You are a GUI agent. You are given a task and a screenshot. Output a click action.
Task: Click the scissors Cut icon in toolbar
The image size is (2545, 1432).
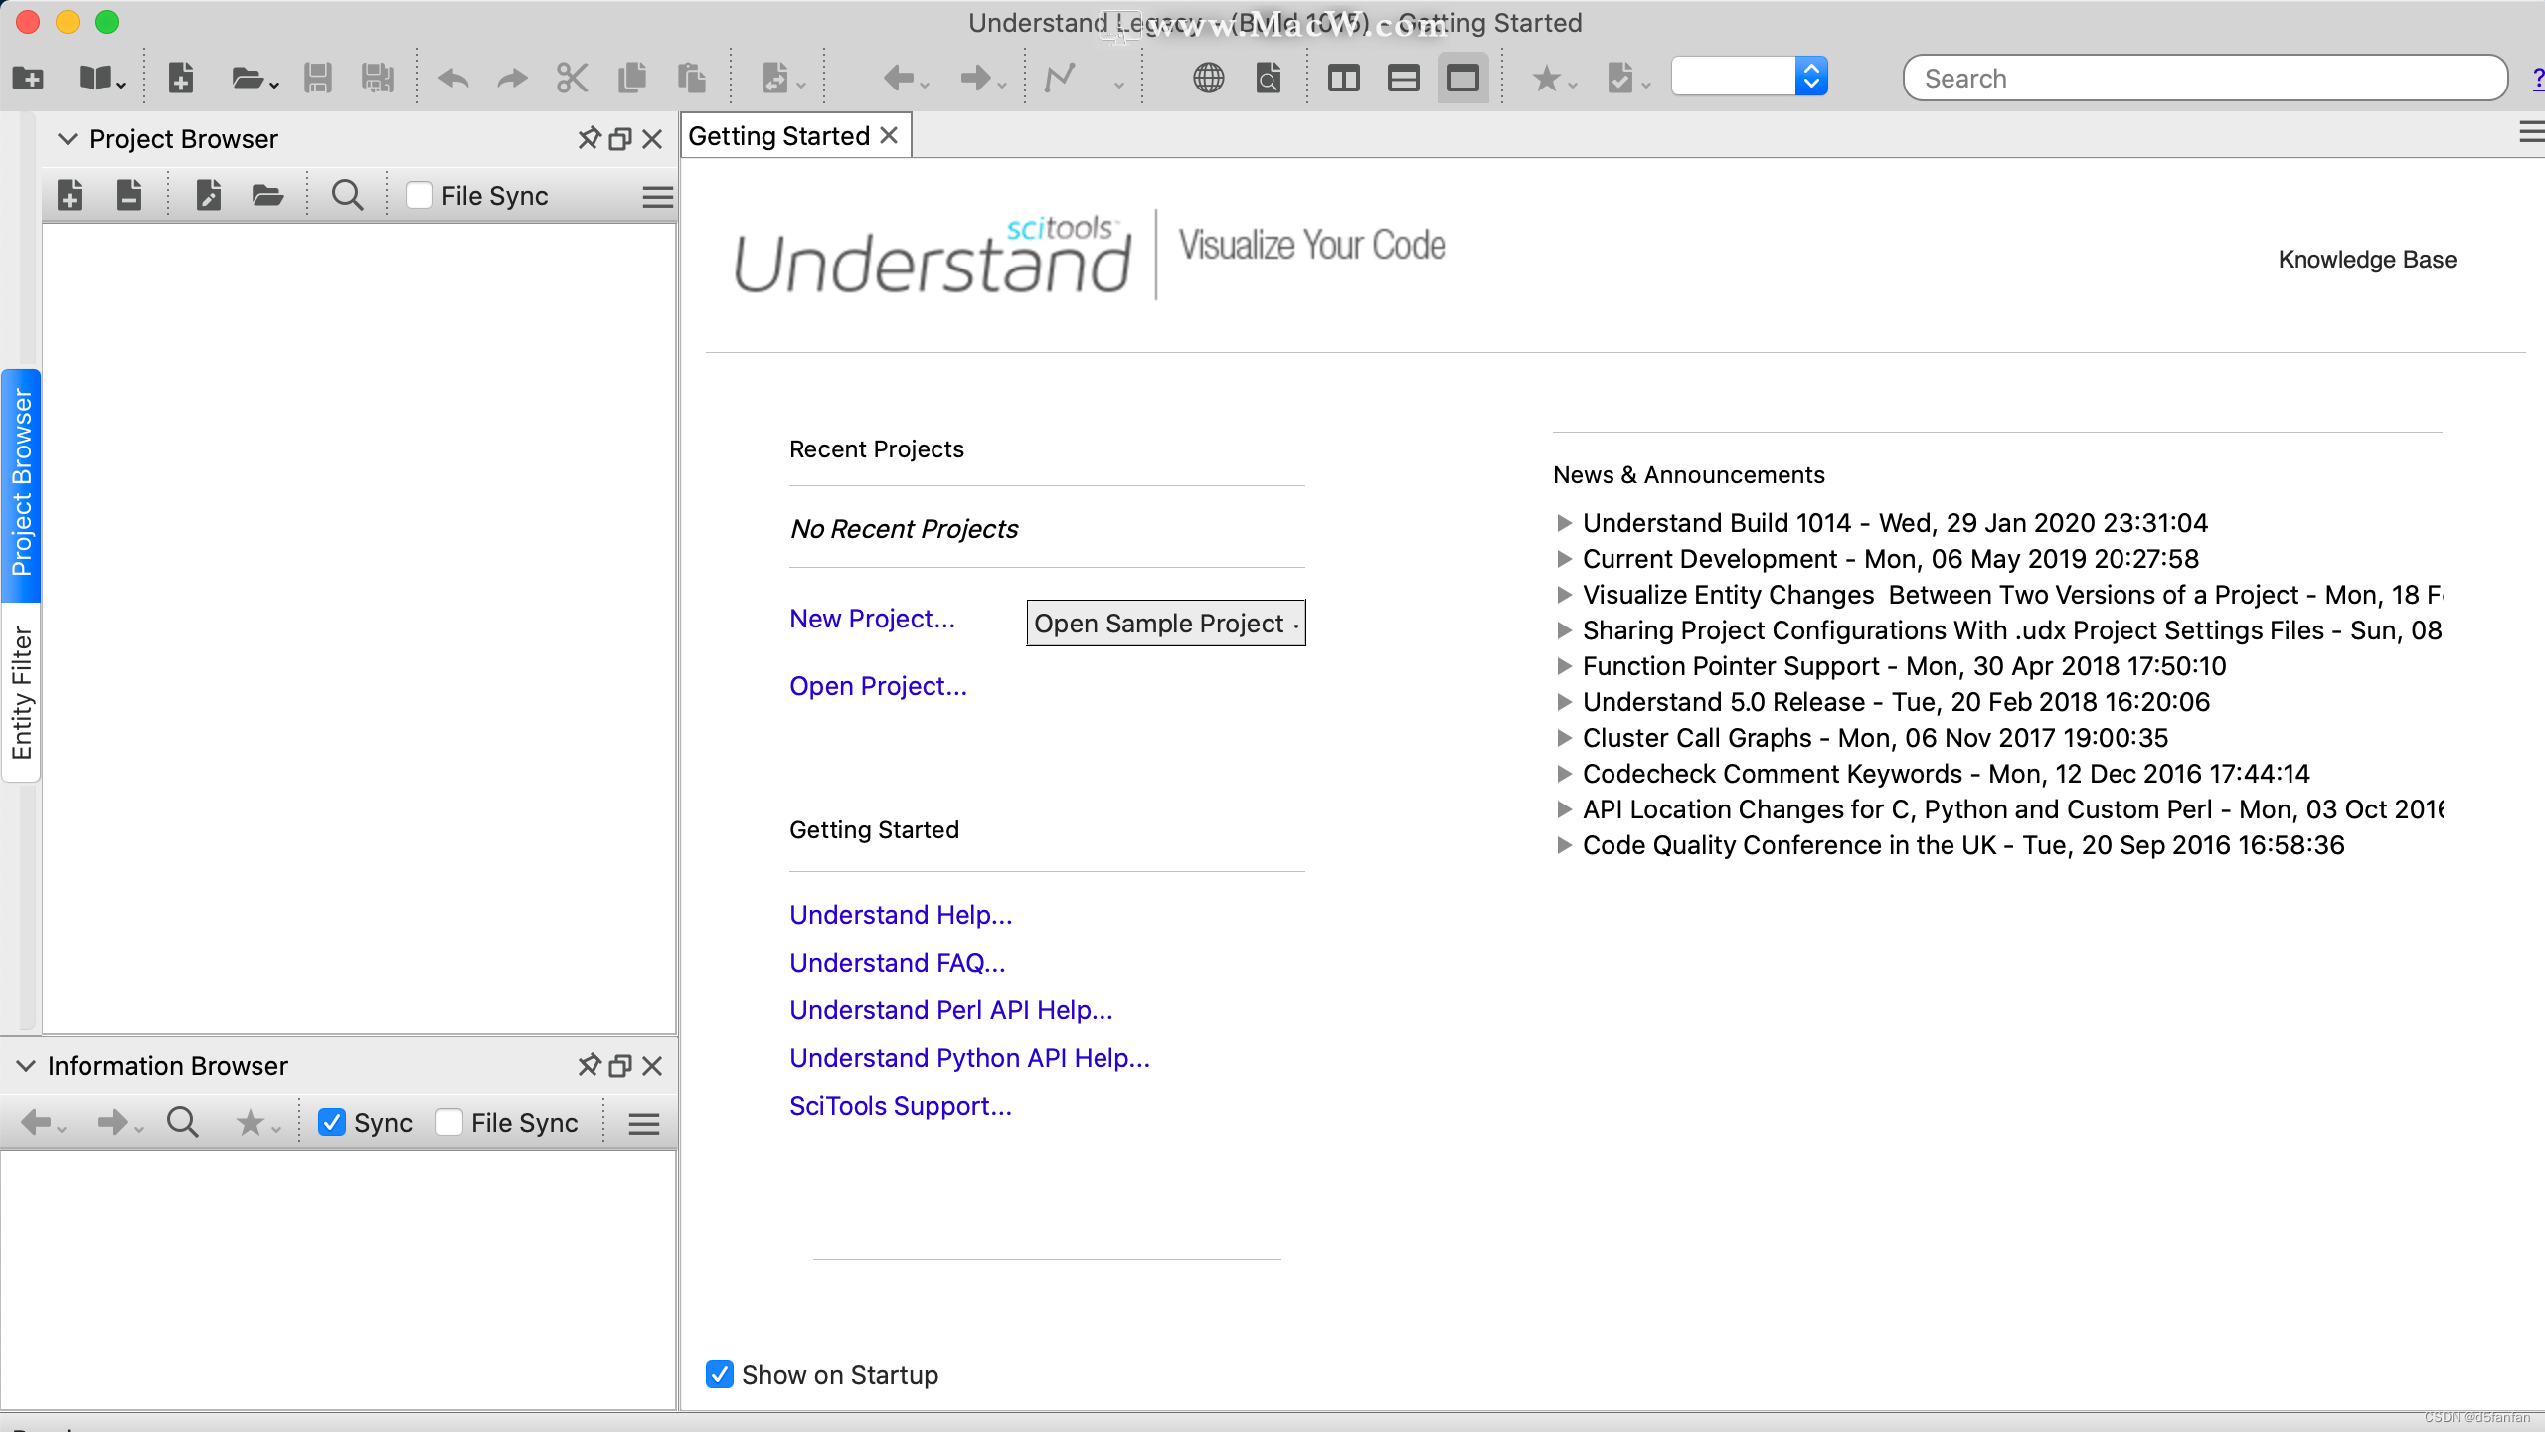[572, 78]
